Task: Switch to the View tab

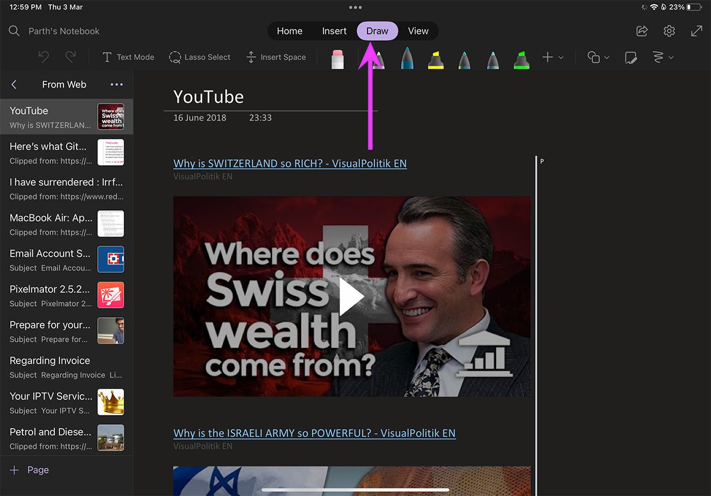Action: coord(418,31)
